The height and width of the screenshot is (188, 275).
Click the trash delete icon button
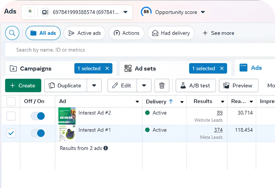pos(162,86)
